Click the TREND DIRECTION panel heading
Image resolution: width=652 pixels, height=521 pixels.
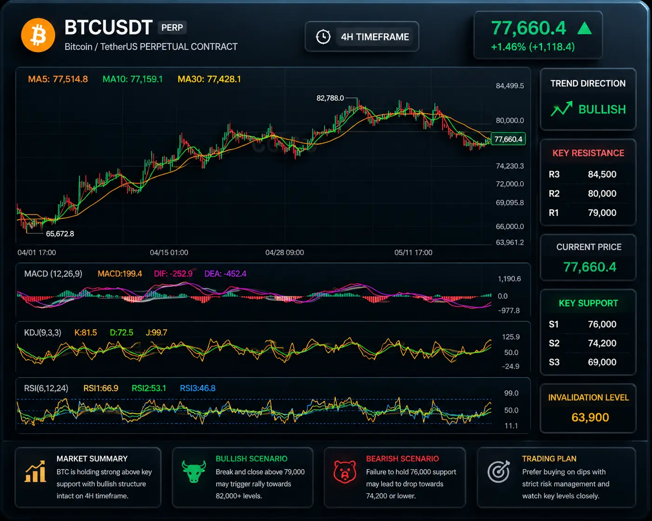[588, 84]
